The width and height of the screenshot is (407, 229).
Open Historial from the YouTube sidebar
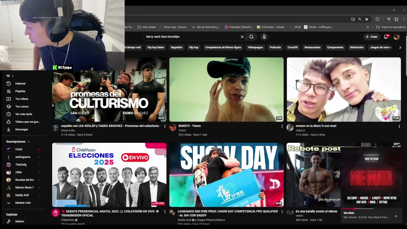[20, 84]
